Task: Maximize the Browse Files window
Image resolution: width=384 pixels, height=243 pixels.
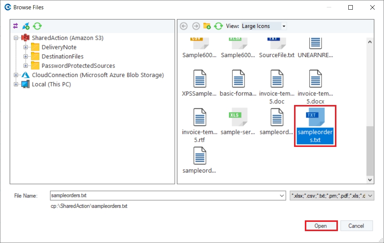Action: (x=351, y=7)
